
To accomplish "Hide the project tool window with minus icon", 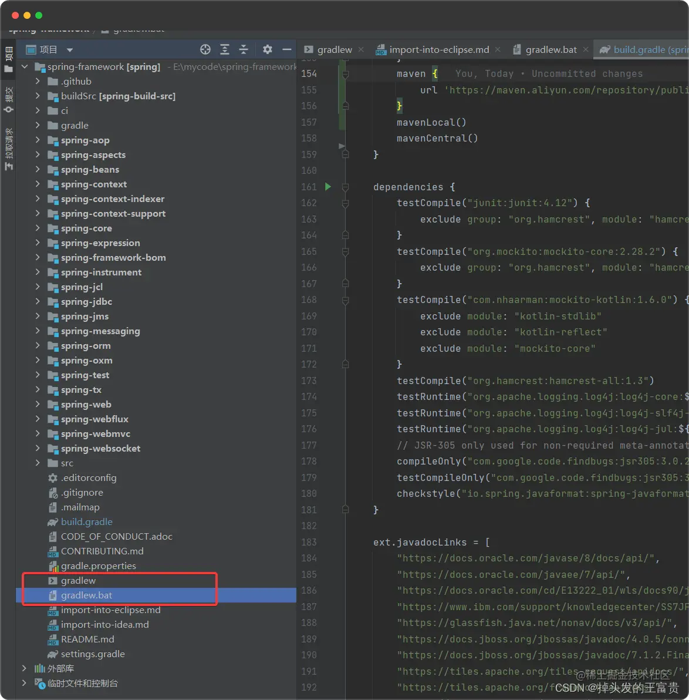I will (287, 49).
